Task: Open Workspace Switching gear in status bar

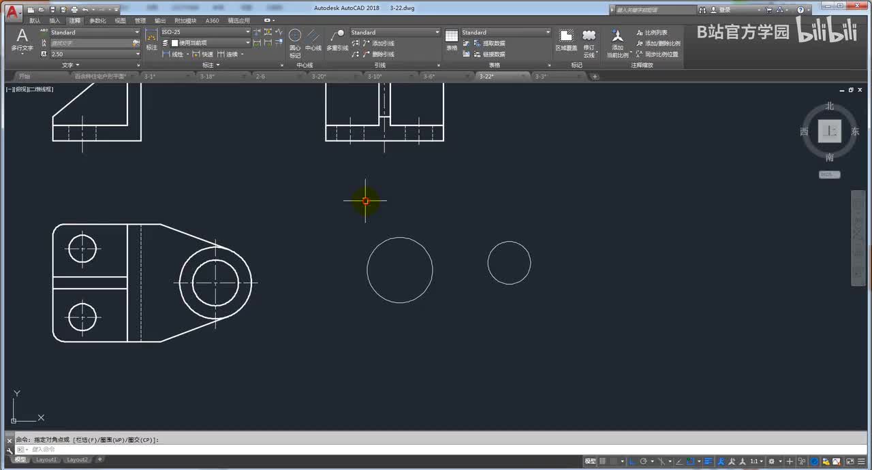Action: (771, 461)
